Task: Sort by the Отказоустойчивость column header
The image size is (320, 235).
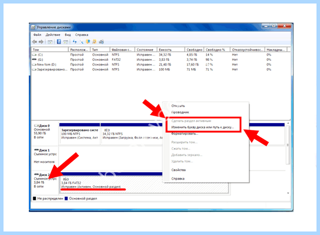Action: point(247,50)
